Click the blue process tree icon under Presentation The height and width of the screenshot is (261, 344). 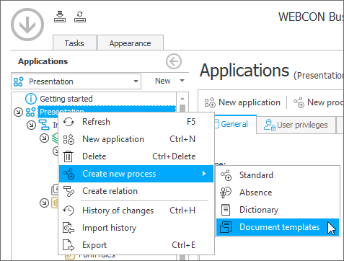[44, 125]
